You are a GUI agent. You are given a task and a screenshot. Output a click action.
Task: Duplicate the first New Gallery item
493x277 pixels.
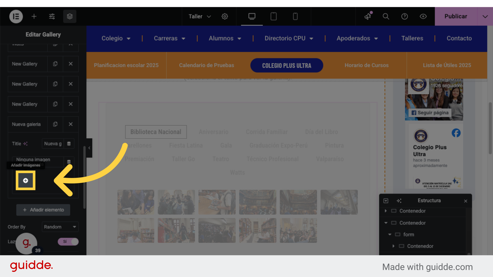[55, 64]
